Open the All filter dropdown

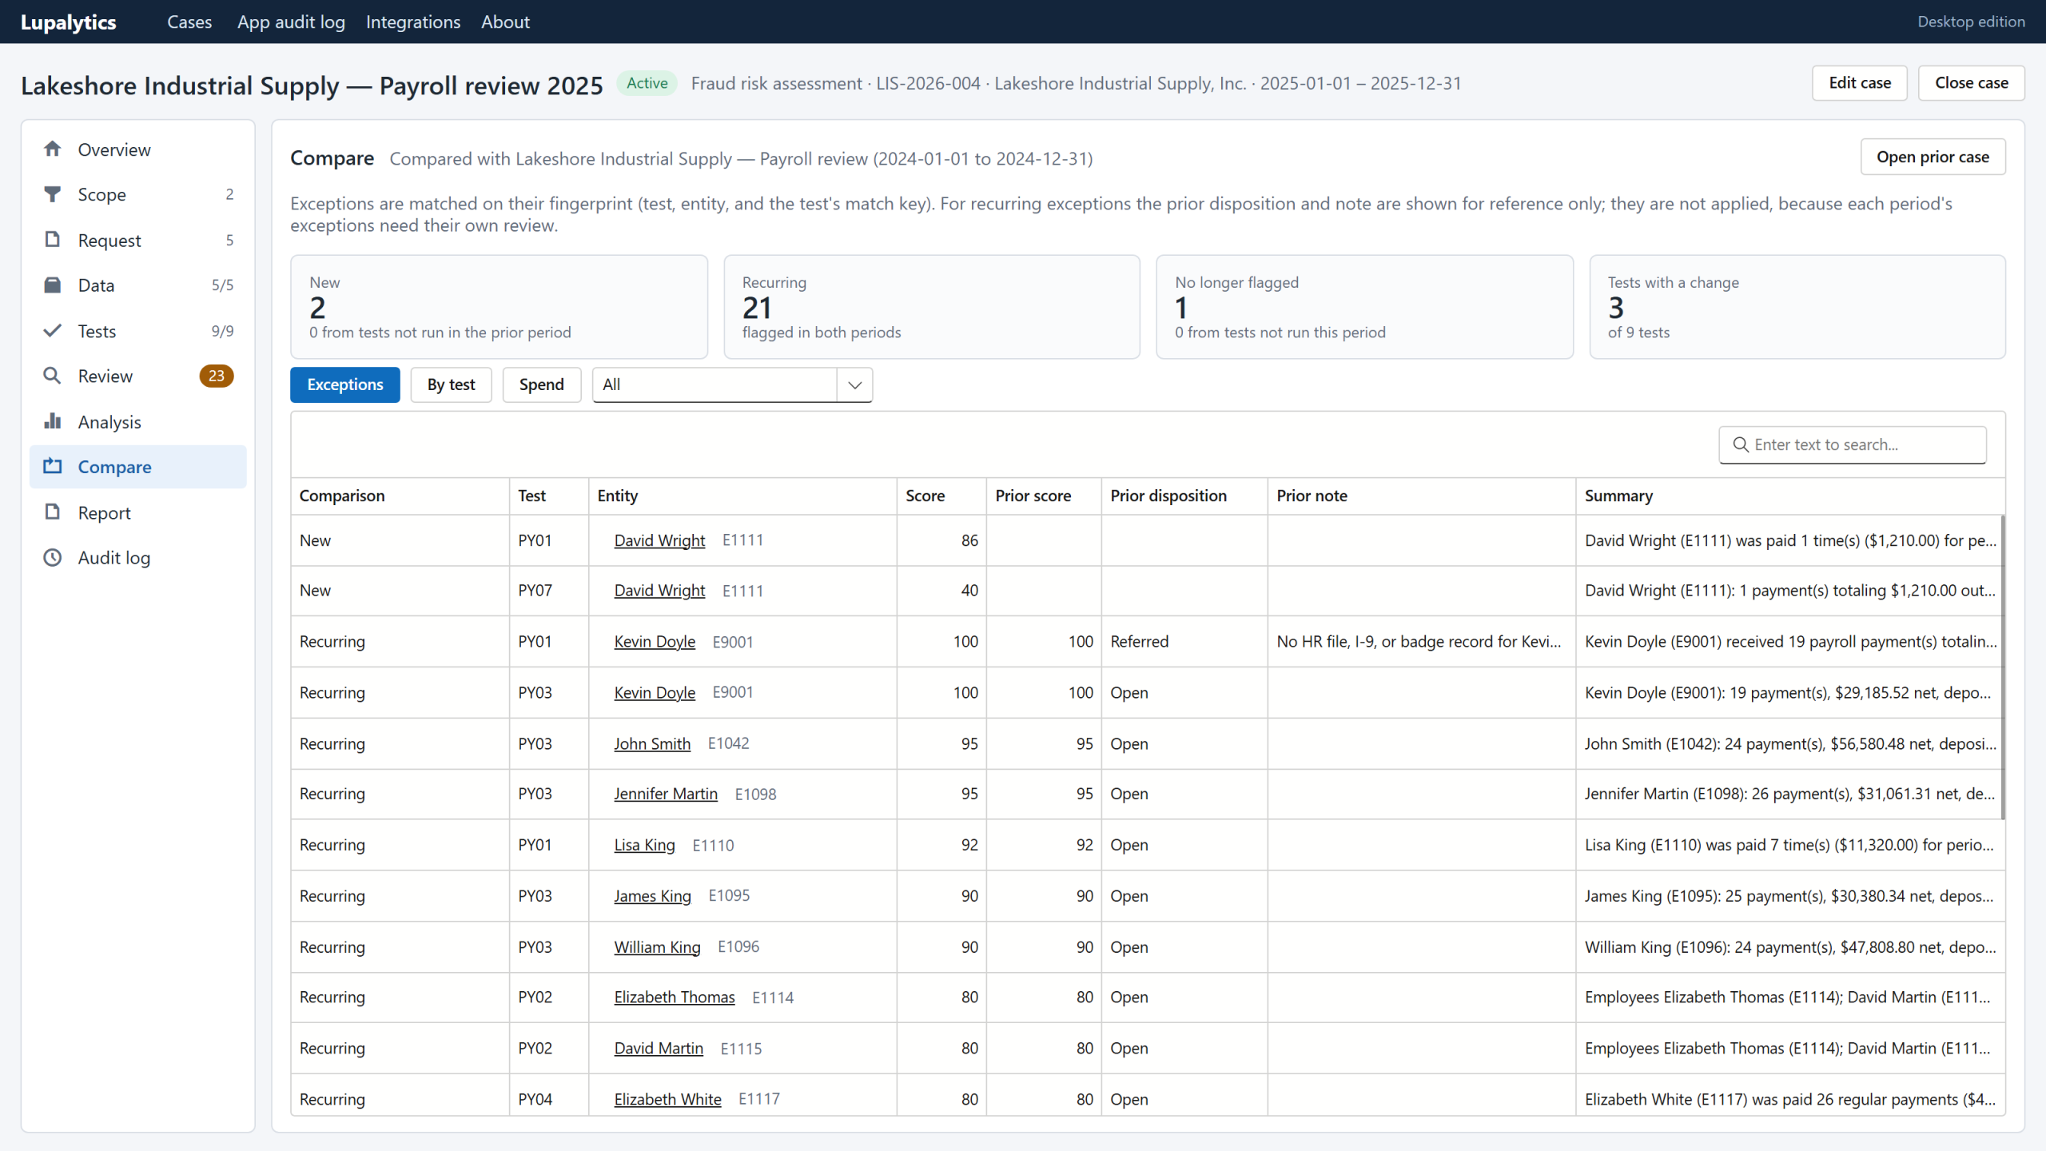click(x=732, y=384)
